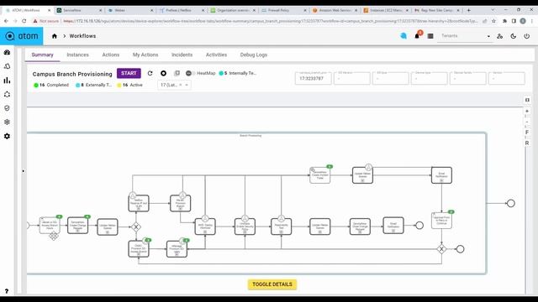Switch to dark mode moon icon

(x=514, y=36)
